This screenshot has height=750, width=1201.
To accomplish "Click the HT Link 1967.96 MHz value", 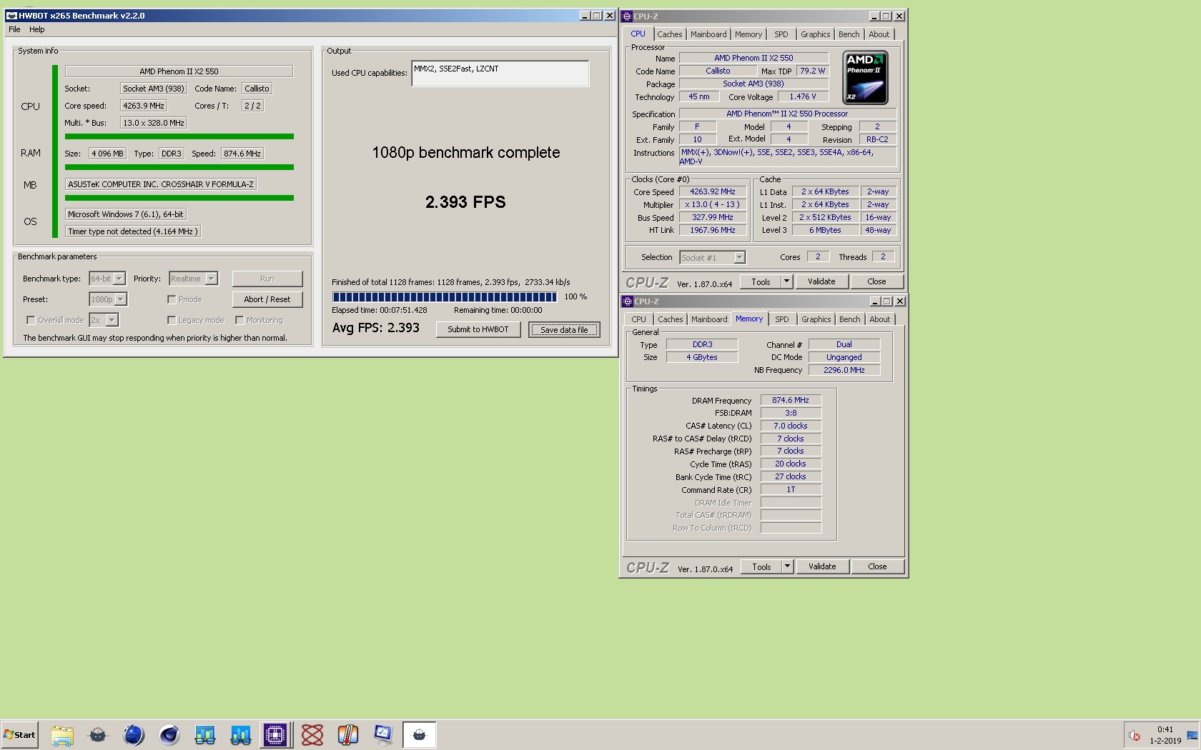I will (713, 230).
